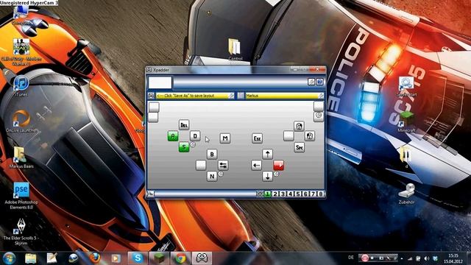The image size is (471, 265).
Task: Open Xpadder help question mark icon
Action: [319, 82]
